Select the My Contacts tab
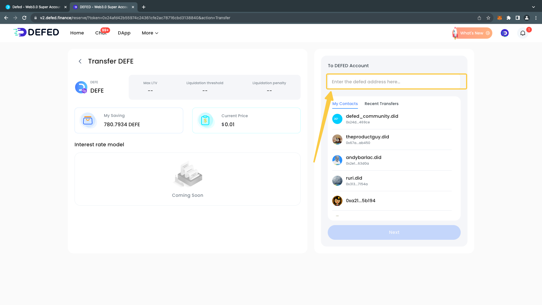This screenshot has width=542, height=305. point(345,104)
